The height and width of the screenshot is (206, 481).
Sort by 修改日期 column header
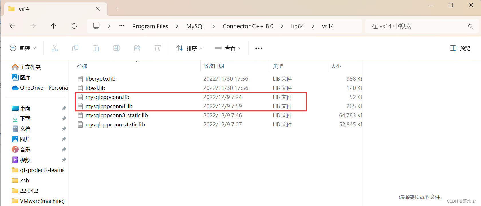click(214, 66)
